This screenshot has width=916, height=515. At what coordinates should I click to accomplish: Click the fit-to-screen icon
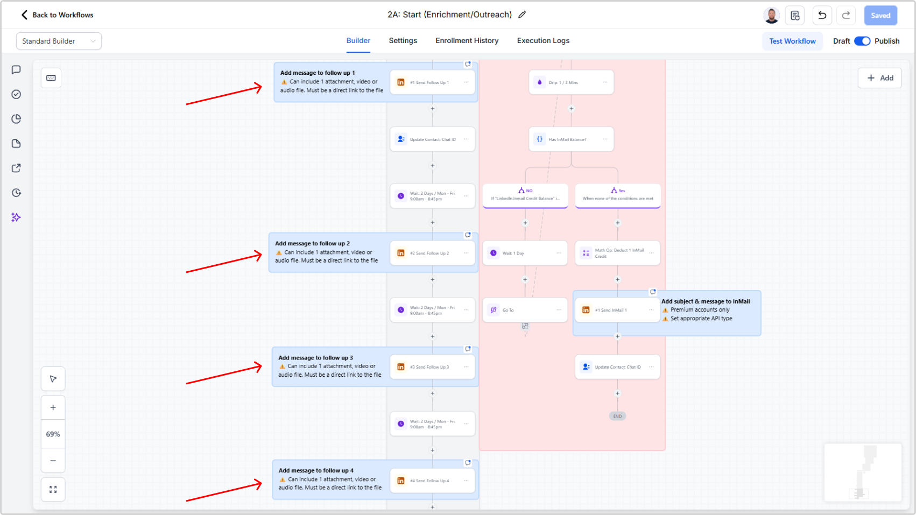53,490
